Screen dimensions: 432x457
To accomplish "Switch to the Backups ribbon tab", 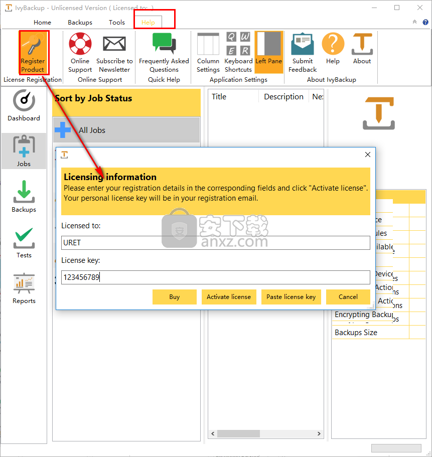I will click(x=80, y=23).
